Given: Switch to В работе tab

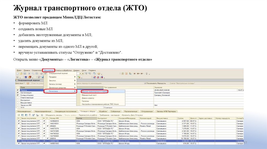Looking at the screenshot, I should pos(103,112).
